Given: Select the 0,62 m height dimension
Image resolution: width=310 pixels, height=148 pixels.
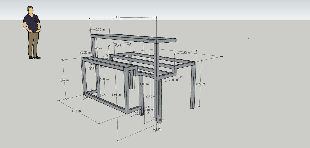Looking at the screenshot, I should [x=64, y=80].
